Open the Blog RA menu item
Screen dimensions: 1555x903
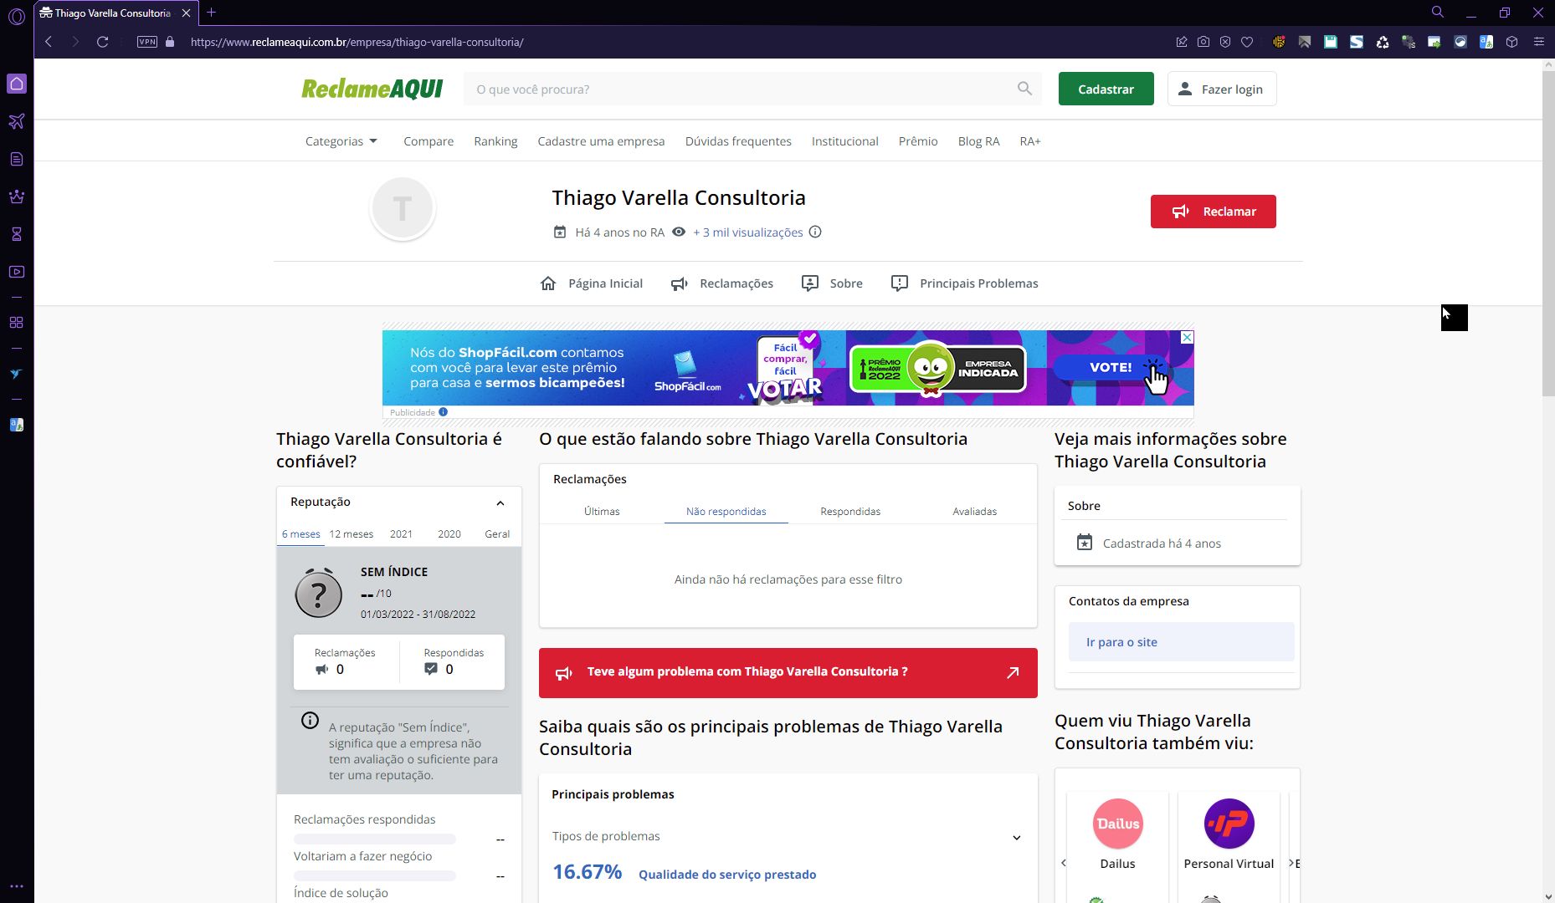point(979,141)
